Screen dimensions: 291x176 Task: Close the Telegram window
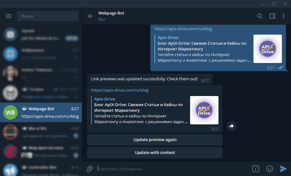pyautogui.click(x=285, y=4)
